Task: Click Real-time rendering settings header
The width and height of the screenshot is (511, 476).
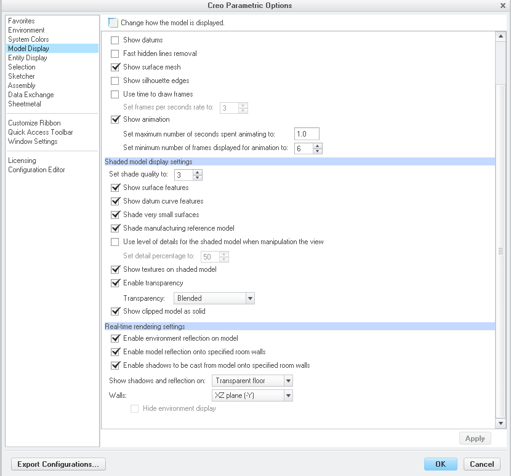Action: pyautogui.click(x=299, y=327)
